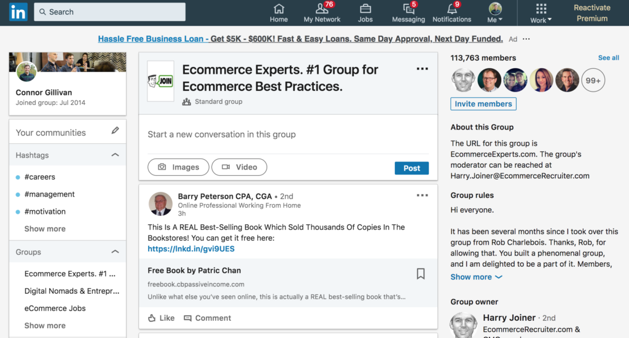Open My Network with 76 badge
The image size is (629, 338).
(x=322, y=13)
